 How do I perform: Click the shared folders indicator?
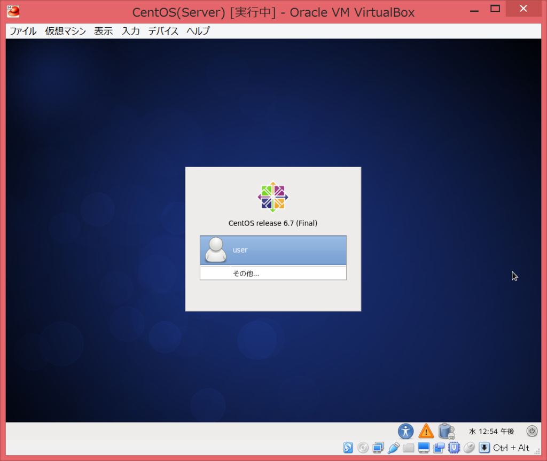coord(409,448)
